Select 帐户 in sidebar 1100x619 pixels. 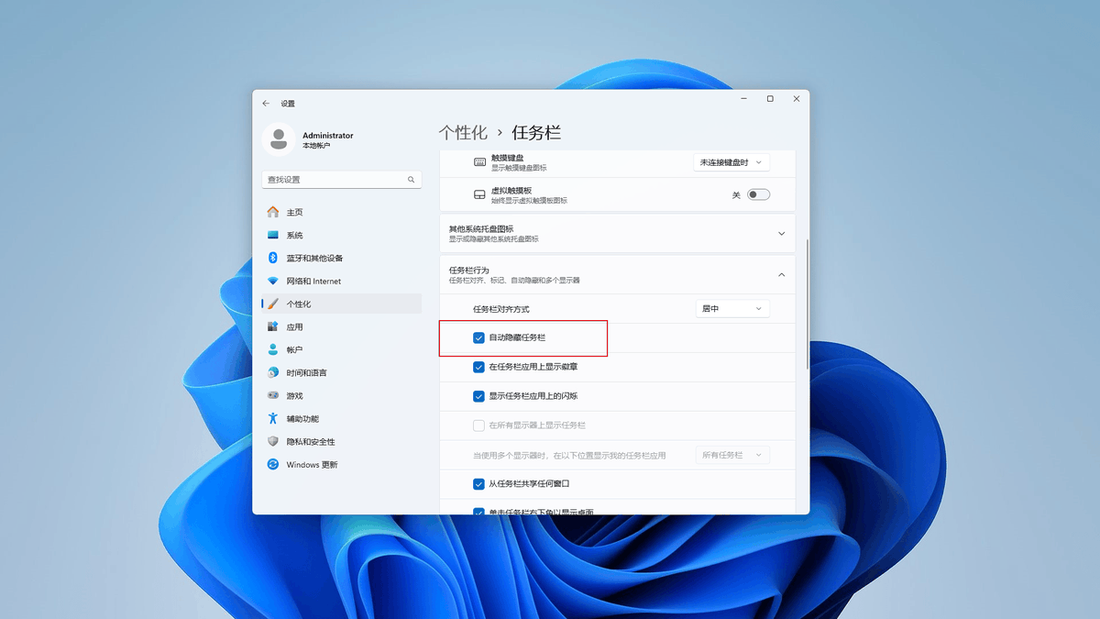(x=341, y=349)
